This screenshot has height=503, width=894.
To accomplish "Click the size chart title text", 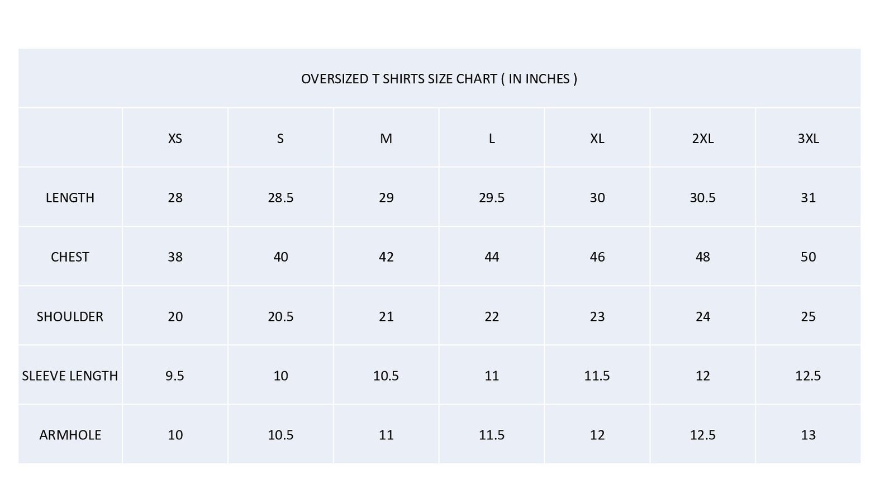I will [x=439, y=79].
